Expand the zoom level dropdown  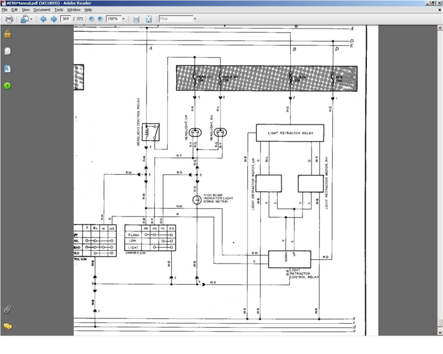click(x=123, y=19)
